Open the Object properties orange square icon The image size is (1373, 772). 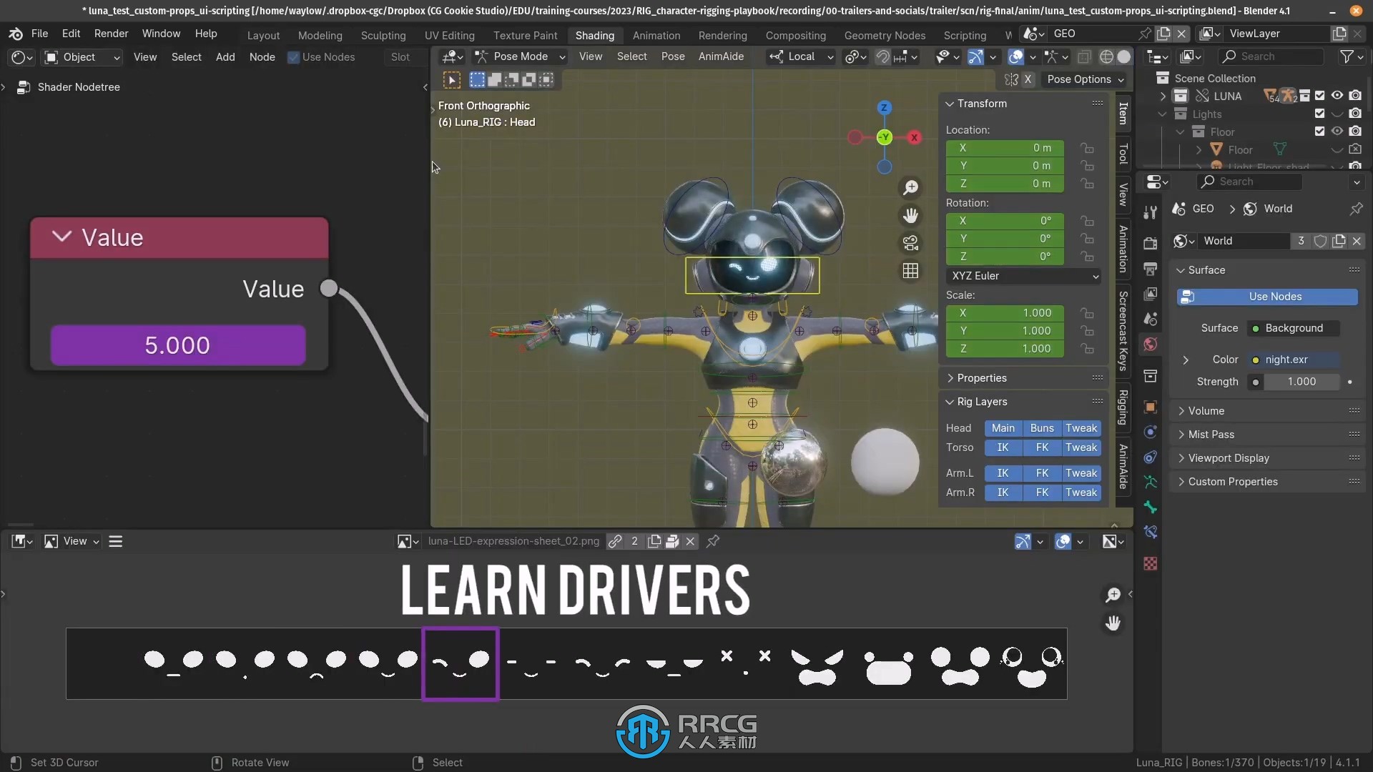pyautogui.click(x=1150, y=407)
